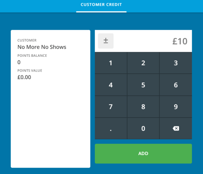Click the Points Value £0.00 amount

click(x=24, y=77)
